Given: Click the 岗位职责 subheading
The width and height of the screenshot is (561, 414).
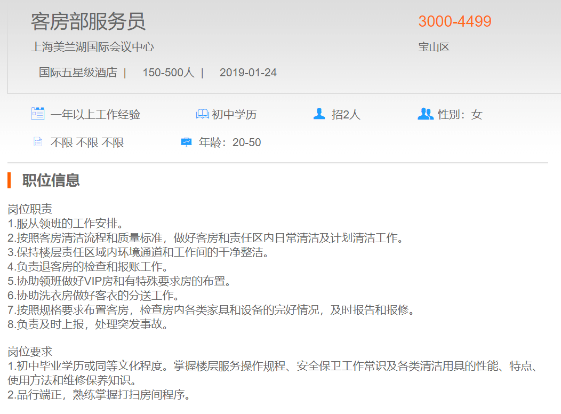Looking at the screenshot, I should 30,209.
